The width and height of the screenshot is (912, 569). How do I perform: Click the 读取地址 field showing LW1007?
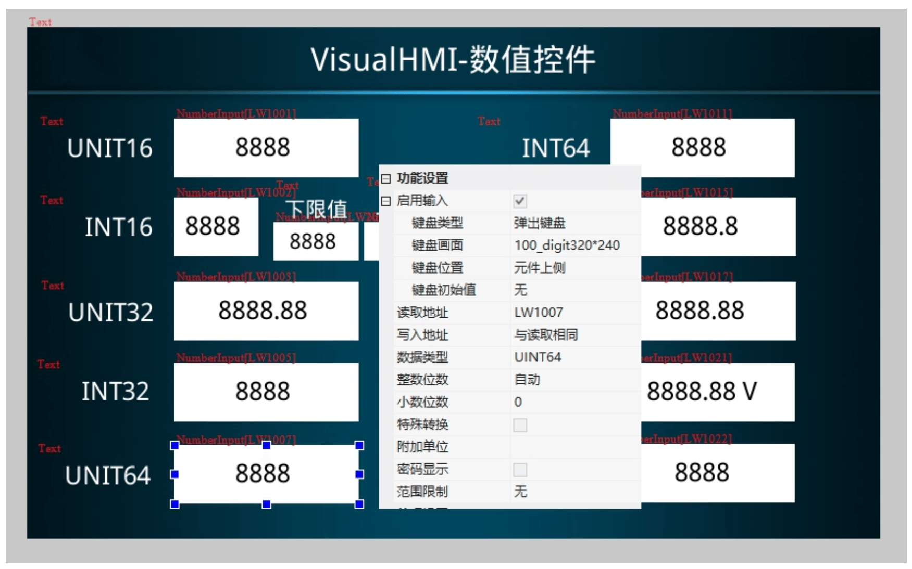pos(573,313)
